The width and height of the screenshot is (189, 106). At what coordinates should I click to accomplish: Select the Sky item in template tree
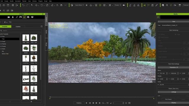pos(3,51)
